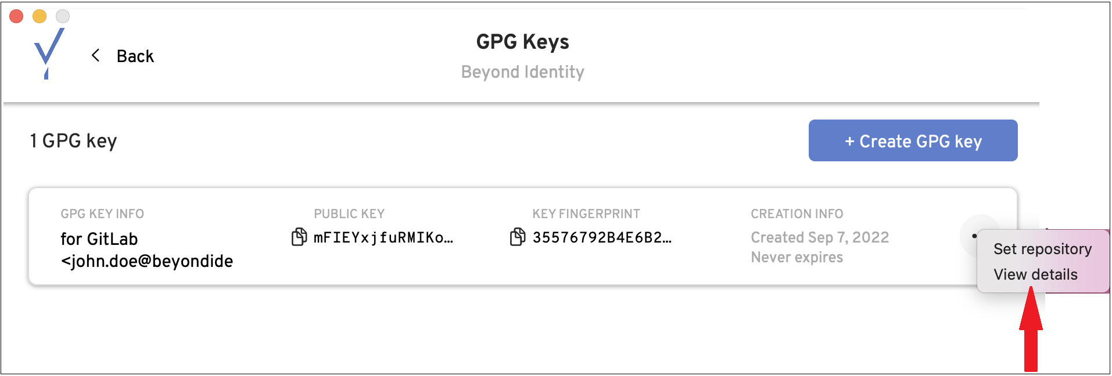Select the 'for GitLab' key name
The height and width of the screenshot is (376, 1112).
point(99,239)
